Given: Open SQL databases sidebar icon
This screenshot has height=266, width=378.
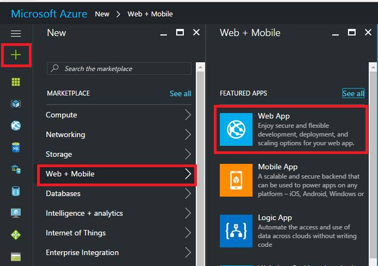Looking at the screenshot, I should tap(16, 147).
